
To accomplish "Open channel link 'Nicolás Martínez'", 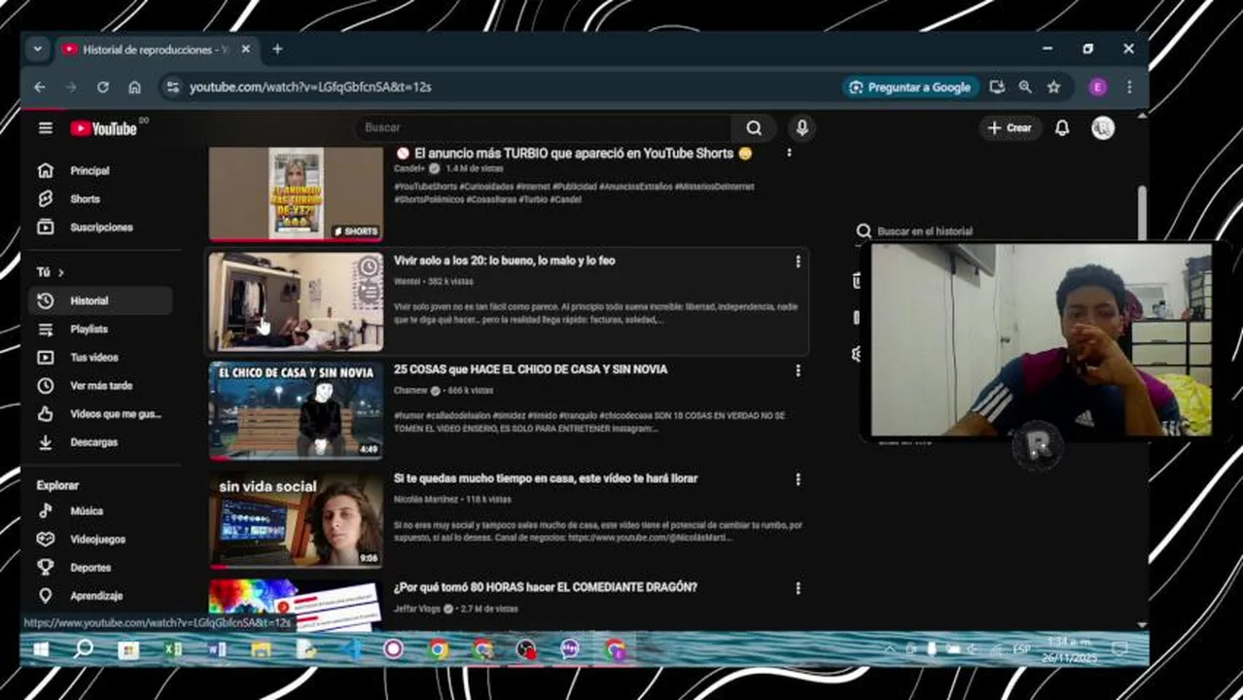I will coord(425,499).
